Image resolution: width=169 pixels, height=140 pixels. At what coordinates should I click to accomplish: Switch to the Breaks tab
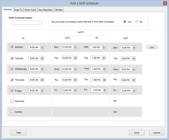[59, 10]
